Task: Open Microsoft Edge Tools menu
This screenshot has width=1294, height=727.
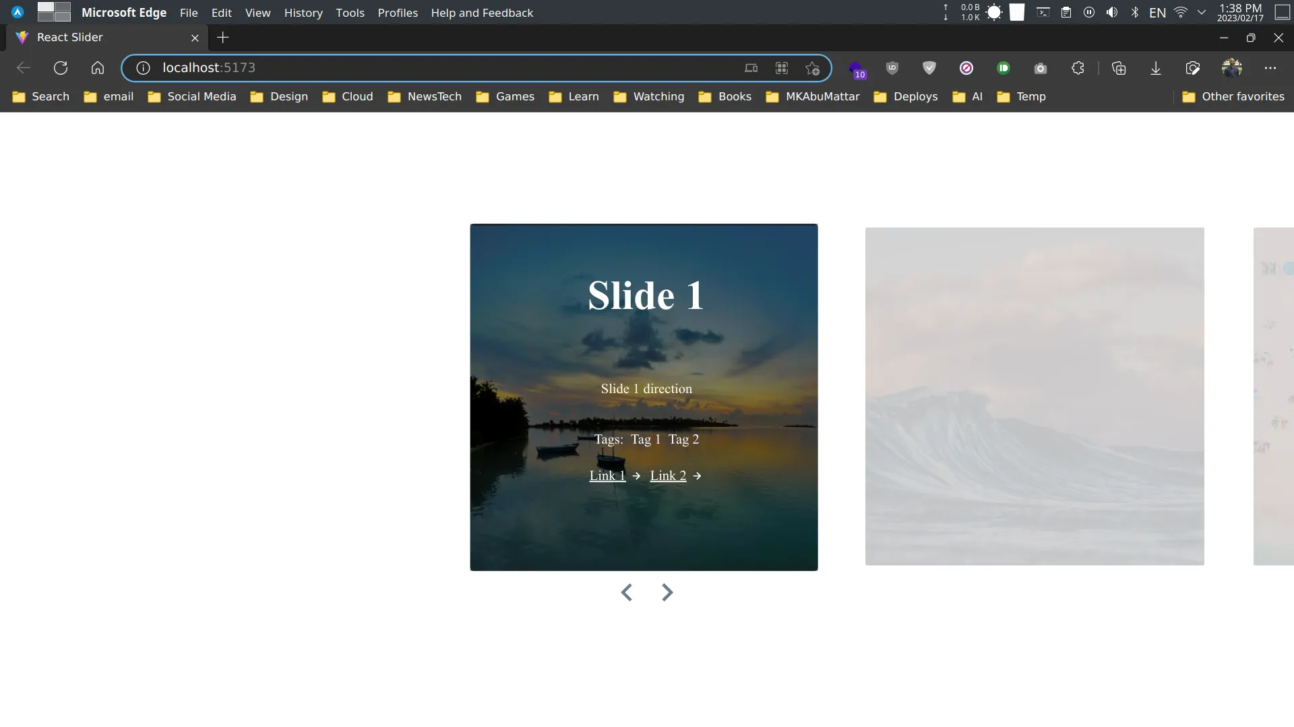Action: pyautogui.click(x=350, y=12)
